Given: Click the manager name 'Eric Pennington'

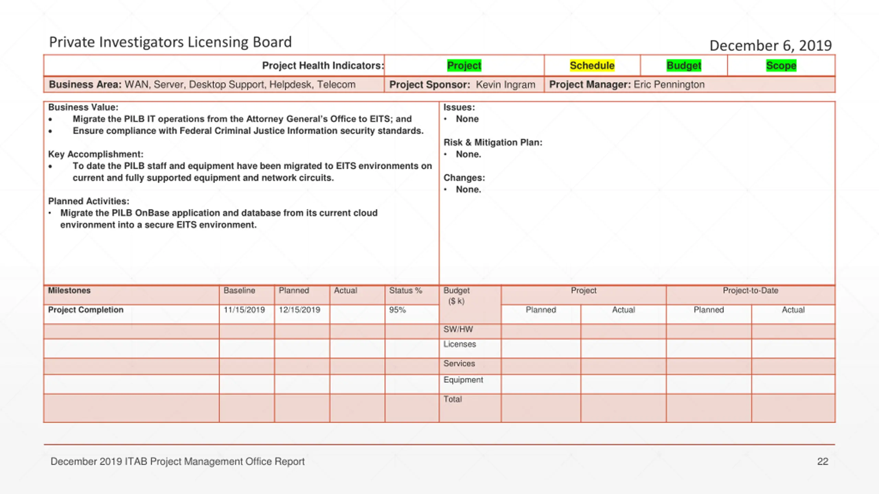Looking at the screenshot, I should (x=669, y=84).
